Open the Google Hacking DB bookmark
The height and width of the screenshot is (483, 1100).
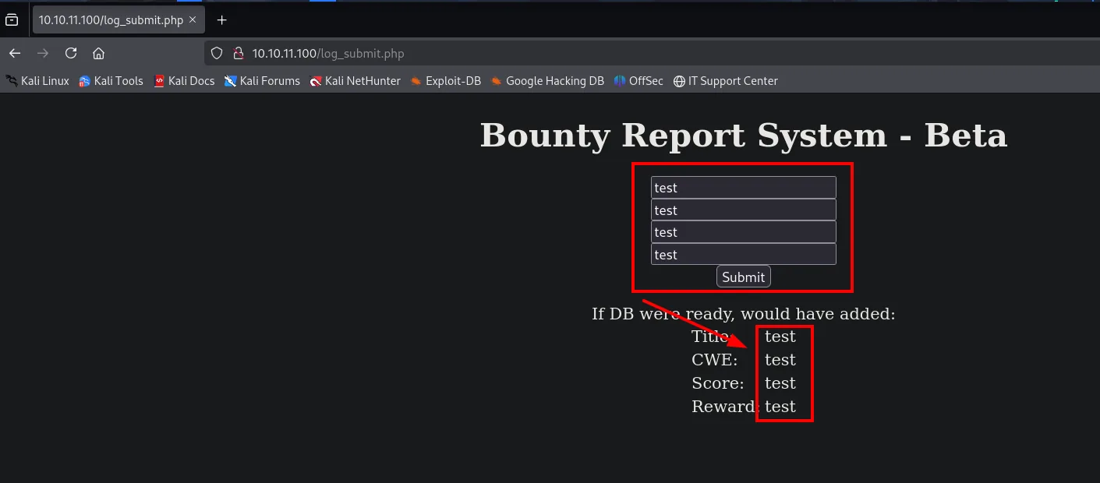point(547,81)
